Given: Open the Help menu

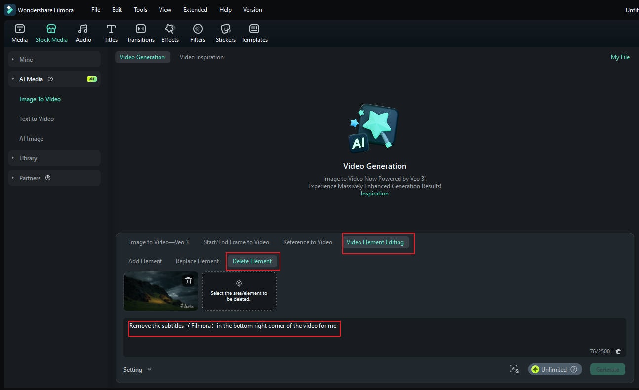Looking at the screenshot, I should (x=225, y=10).
